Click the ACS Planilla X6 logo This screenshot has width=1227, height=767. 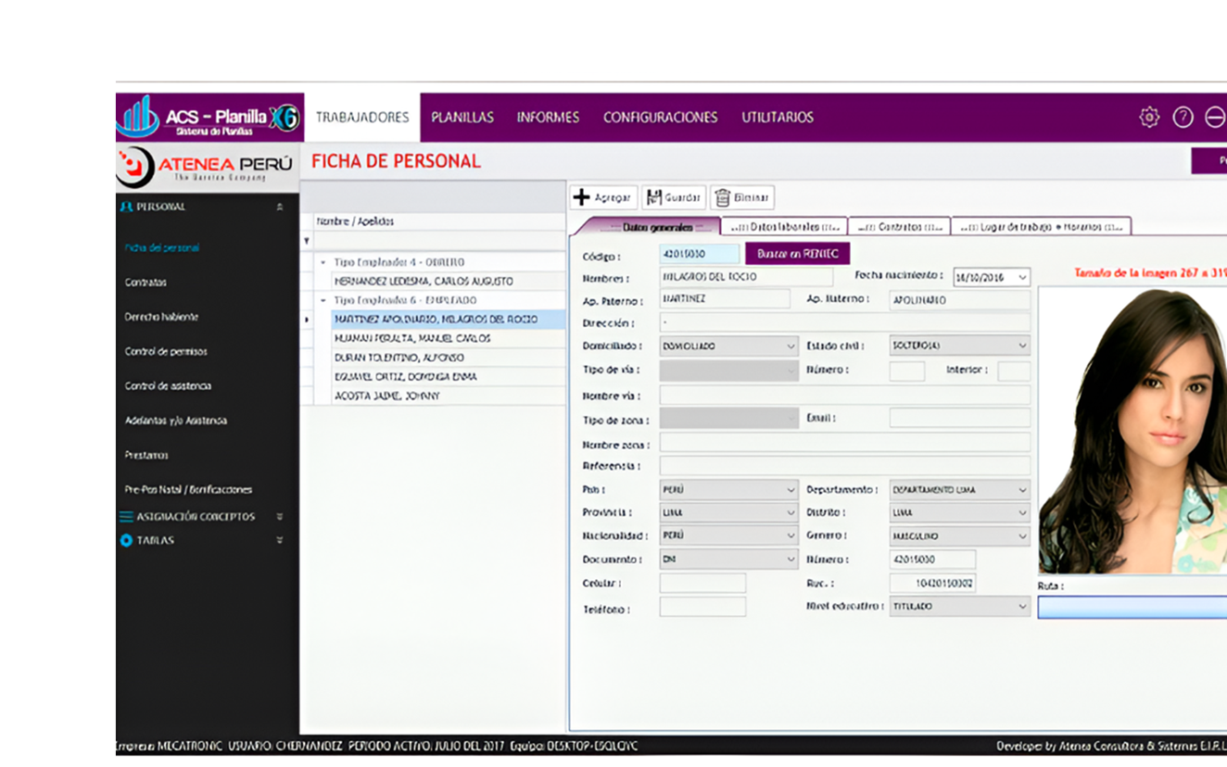(x=209, y=118)
